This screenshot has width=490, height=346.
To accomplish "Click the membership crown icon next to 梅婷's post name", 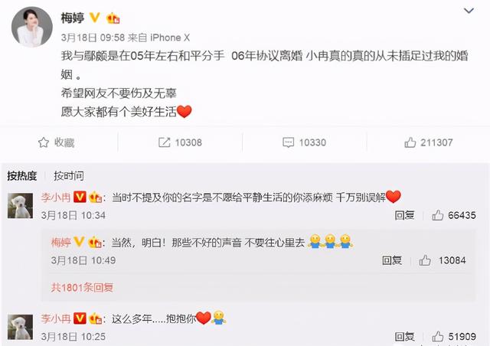I will tap(113, 18).
